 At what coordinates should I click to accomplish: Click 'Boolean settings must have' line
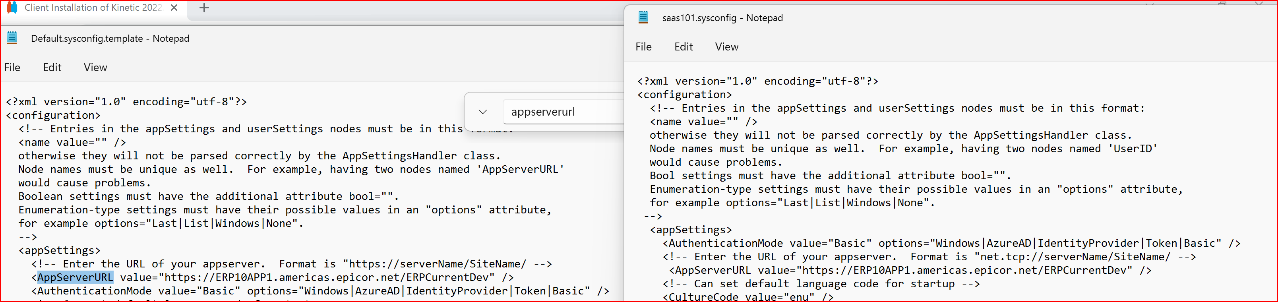(209, 196)
